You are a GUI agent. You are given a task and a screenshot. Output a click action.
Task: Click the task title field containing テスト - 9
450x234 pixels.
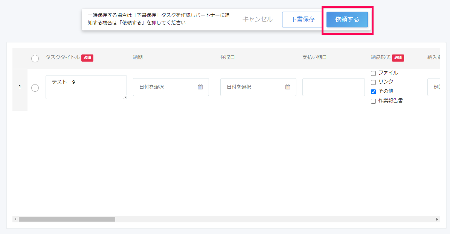pyautogui.click(x=86, y=87)
